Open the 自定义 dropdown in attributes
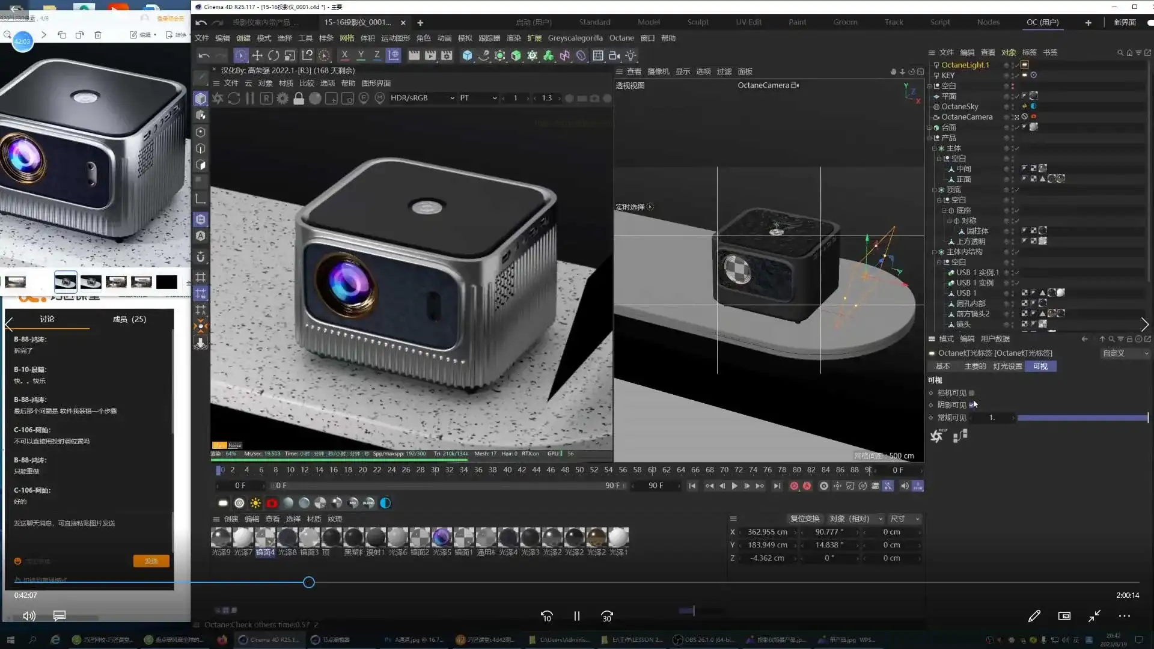The height and width of the screenshot is (649, 1154). pos(1125,353)
